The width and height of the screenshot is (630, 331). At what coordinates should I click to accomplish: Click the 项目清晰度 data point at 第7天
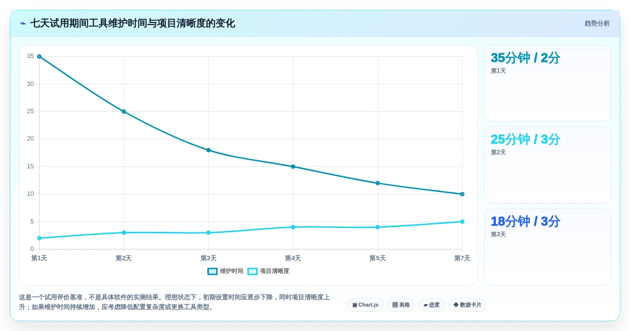[x=462, y=222]
